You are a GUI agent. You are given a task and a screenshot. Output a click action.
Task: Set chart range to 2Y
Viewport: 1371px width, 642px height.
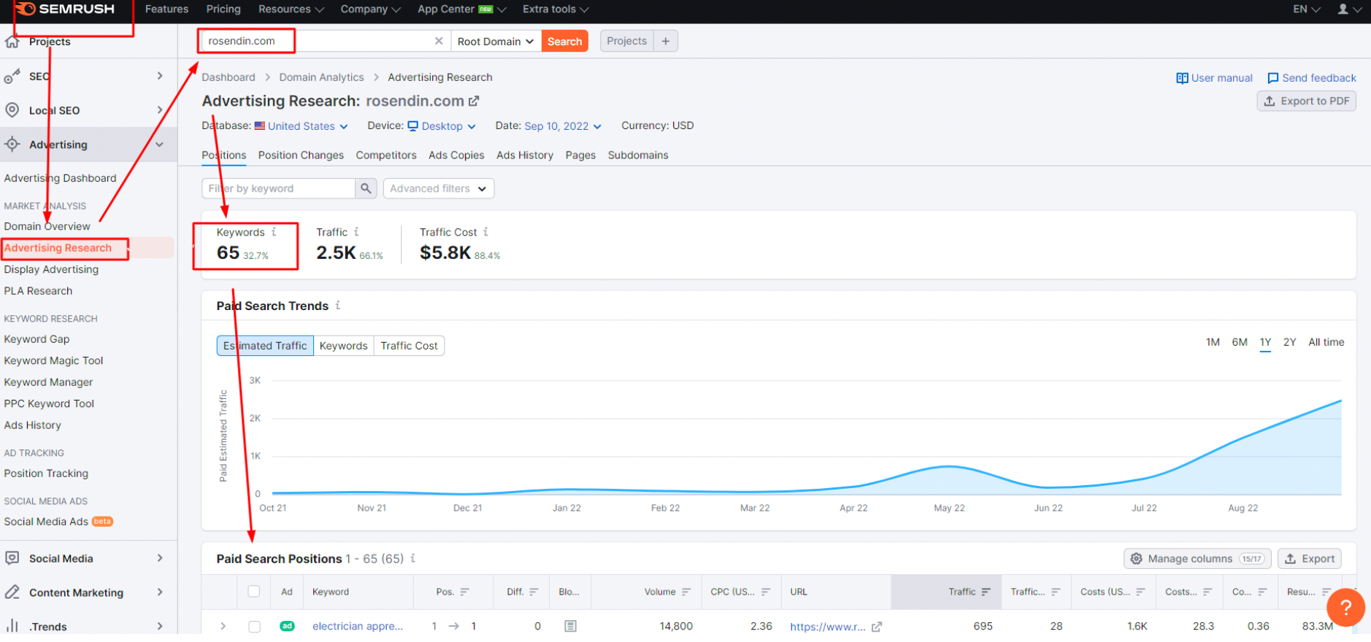pos(1290,342)
